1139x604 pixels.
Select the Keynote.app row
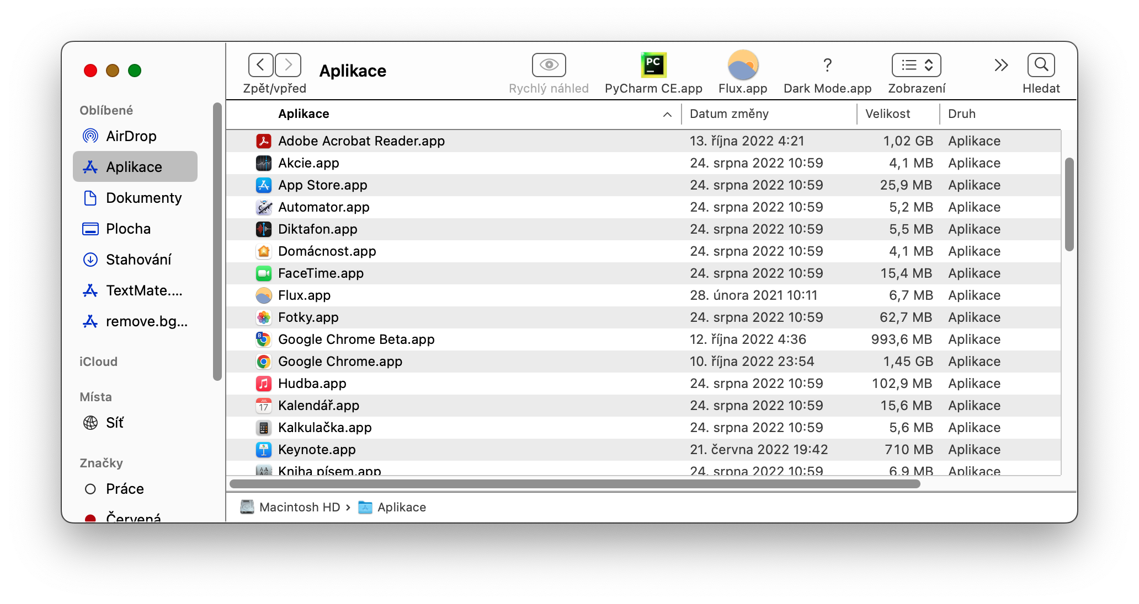coord(317,450)
